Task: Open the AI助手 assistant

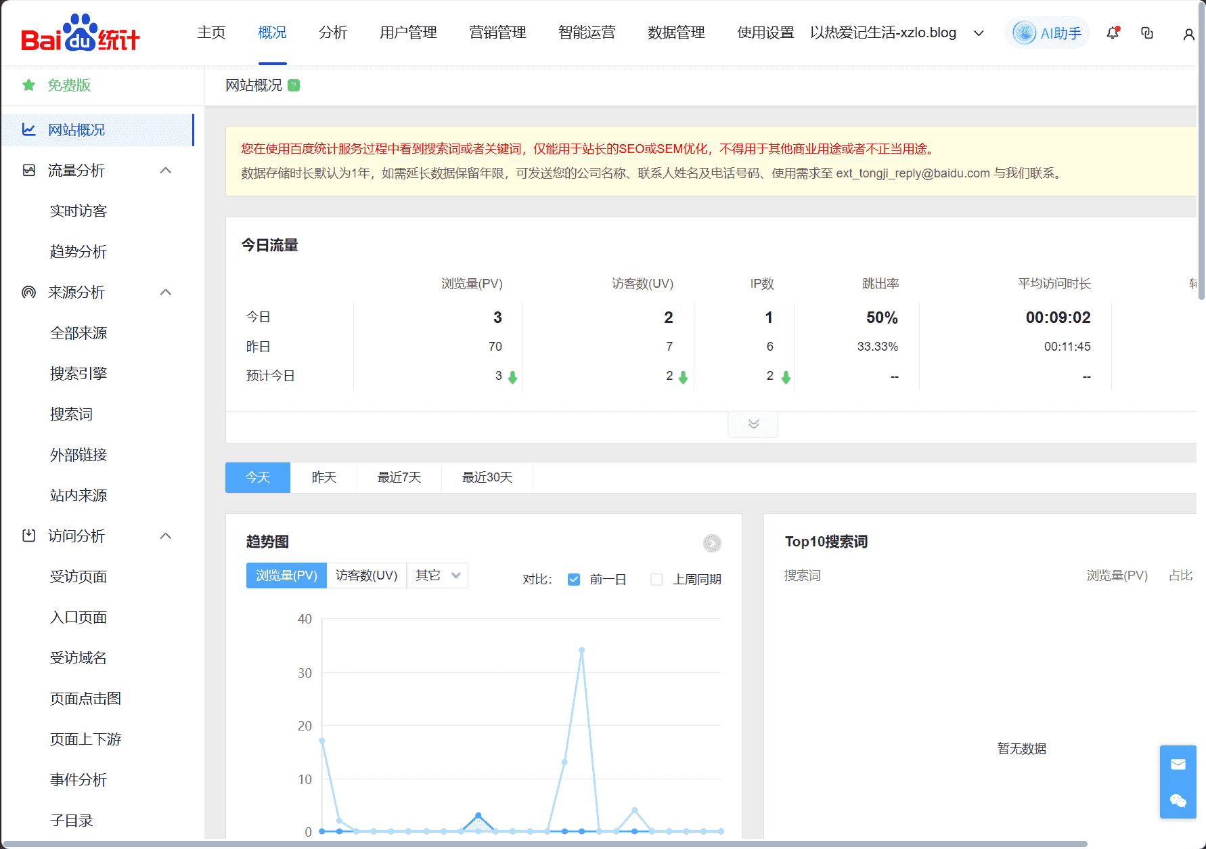Action: 1047,32
